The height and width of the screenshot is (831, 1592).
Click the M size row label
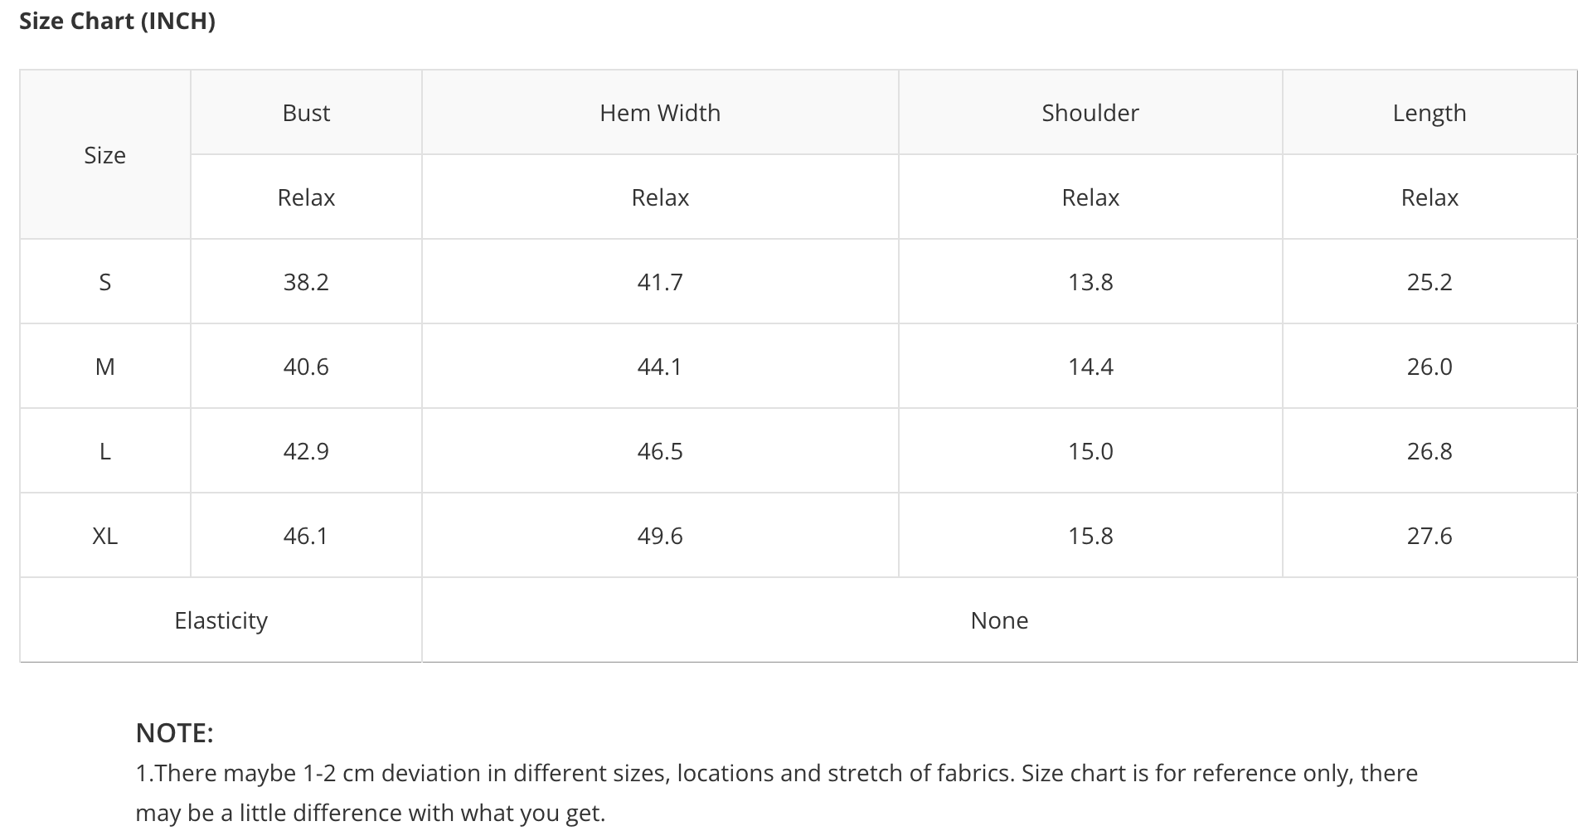104,367
